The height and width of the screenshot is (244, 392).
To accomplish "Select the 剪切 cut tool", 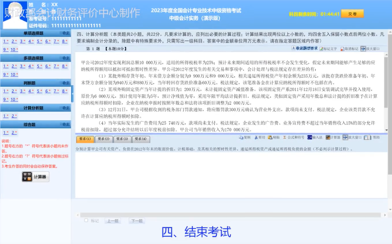I will (x=259, y=137).
